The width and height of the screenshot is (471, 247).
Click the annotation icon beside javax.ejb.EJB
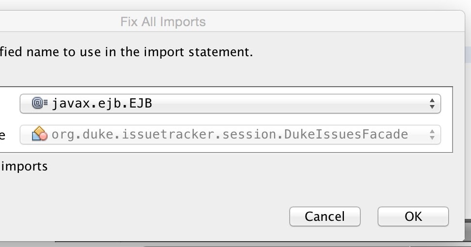[x=40, y=103]
